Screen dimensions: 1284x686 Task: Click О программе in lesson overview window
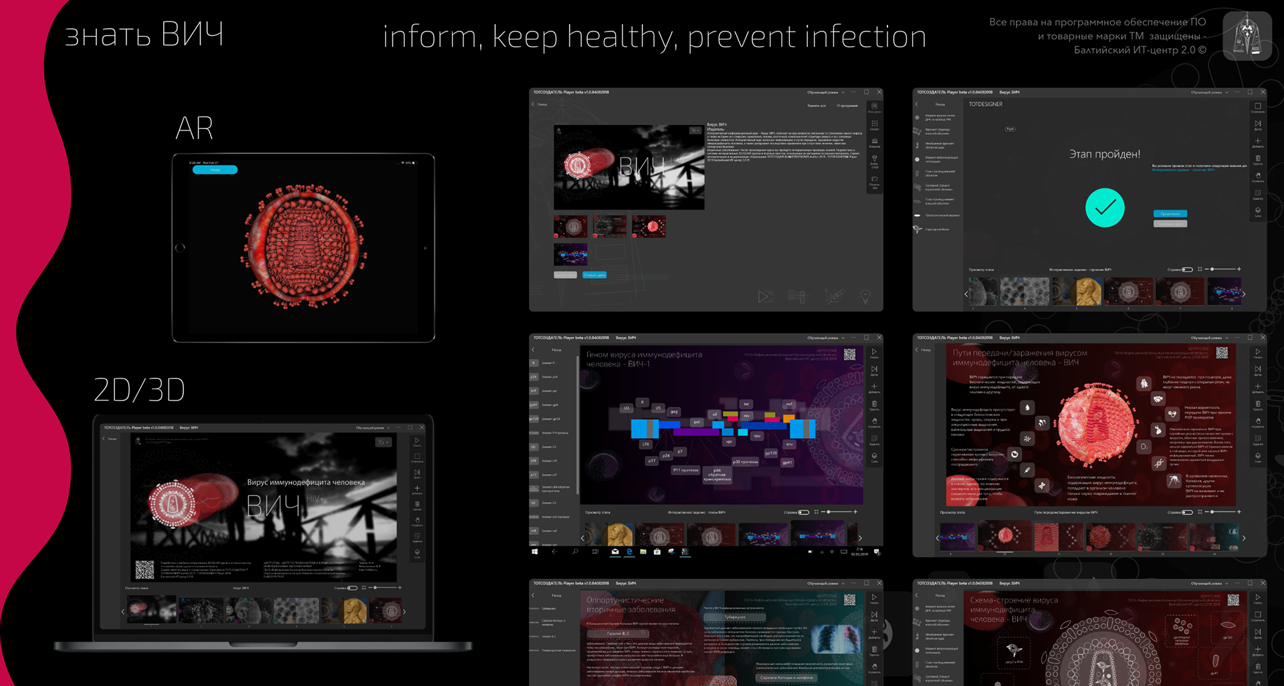tap(847, 106)
